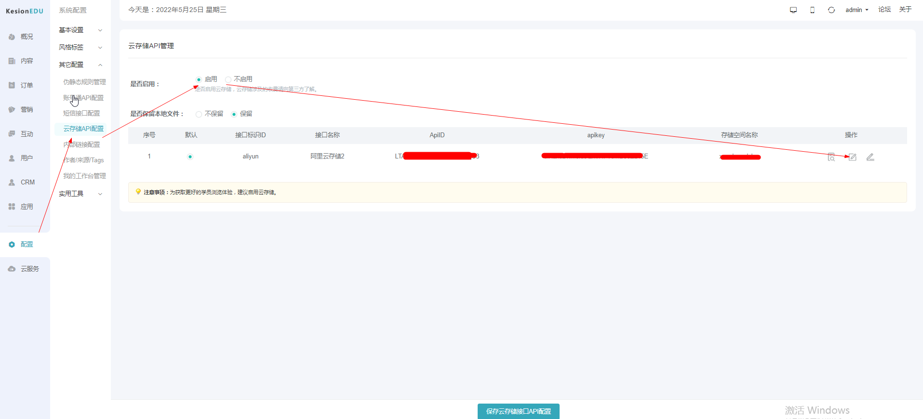Click the mobile phone preview icon
The image size is (923, 419).
tap(812, 10)
